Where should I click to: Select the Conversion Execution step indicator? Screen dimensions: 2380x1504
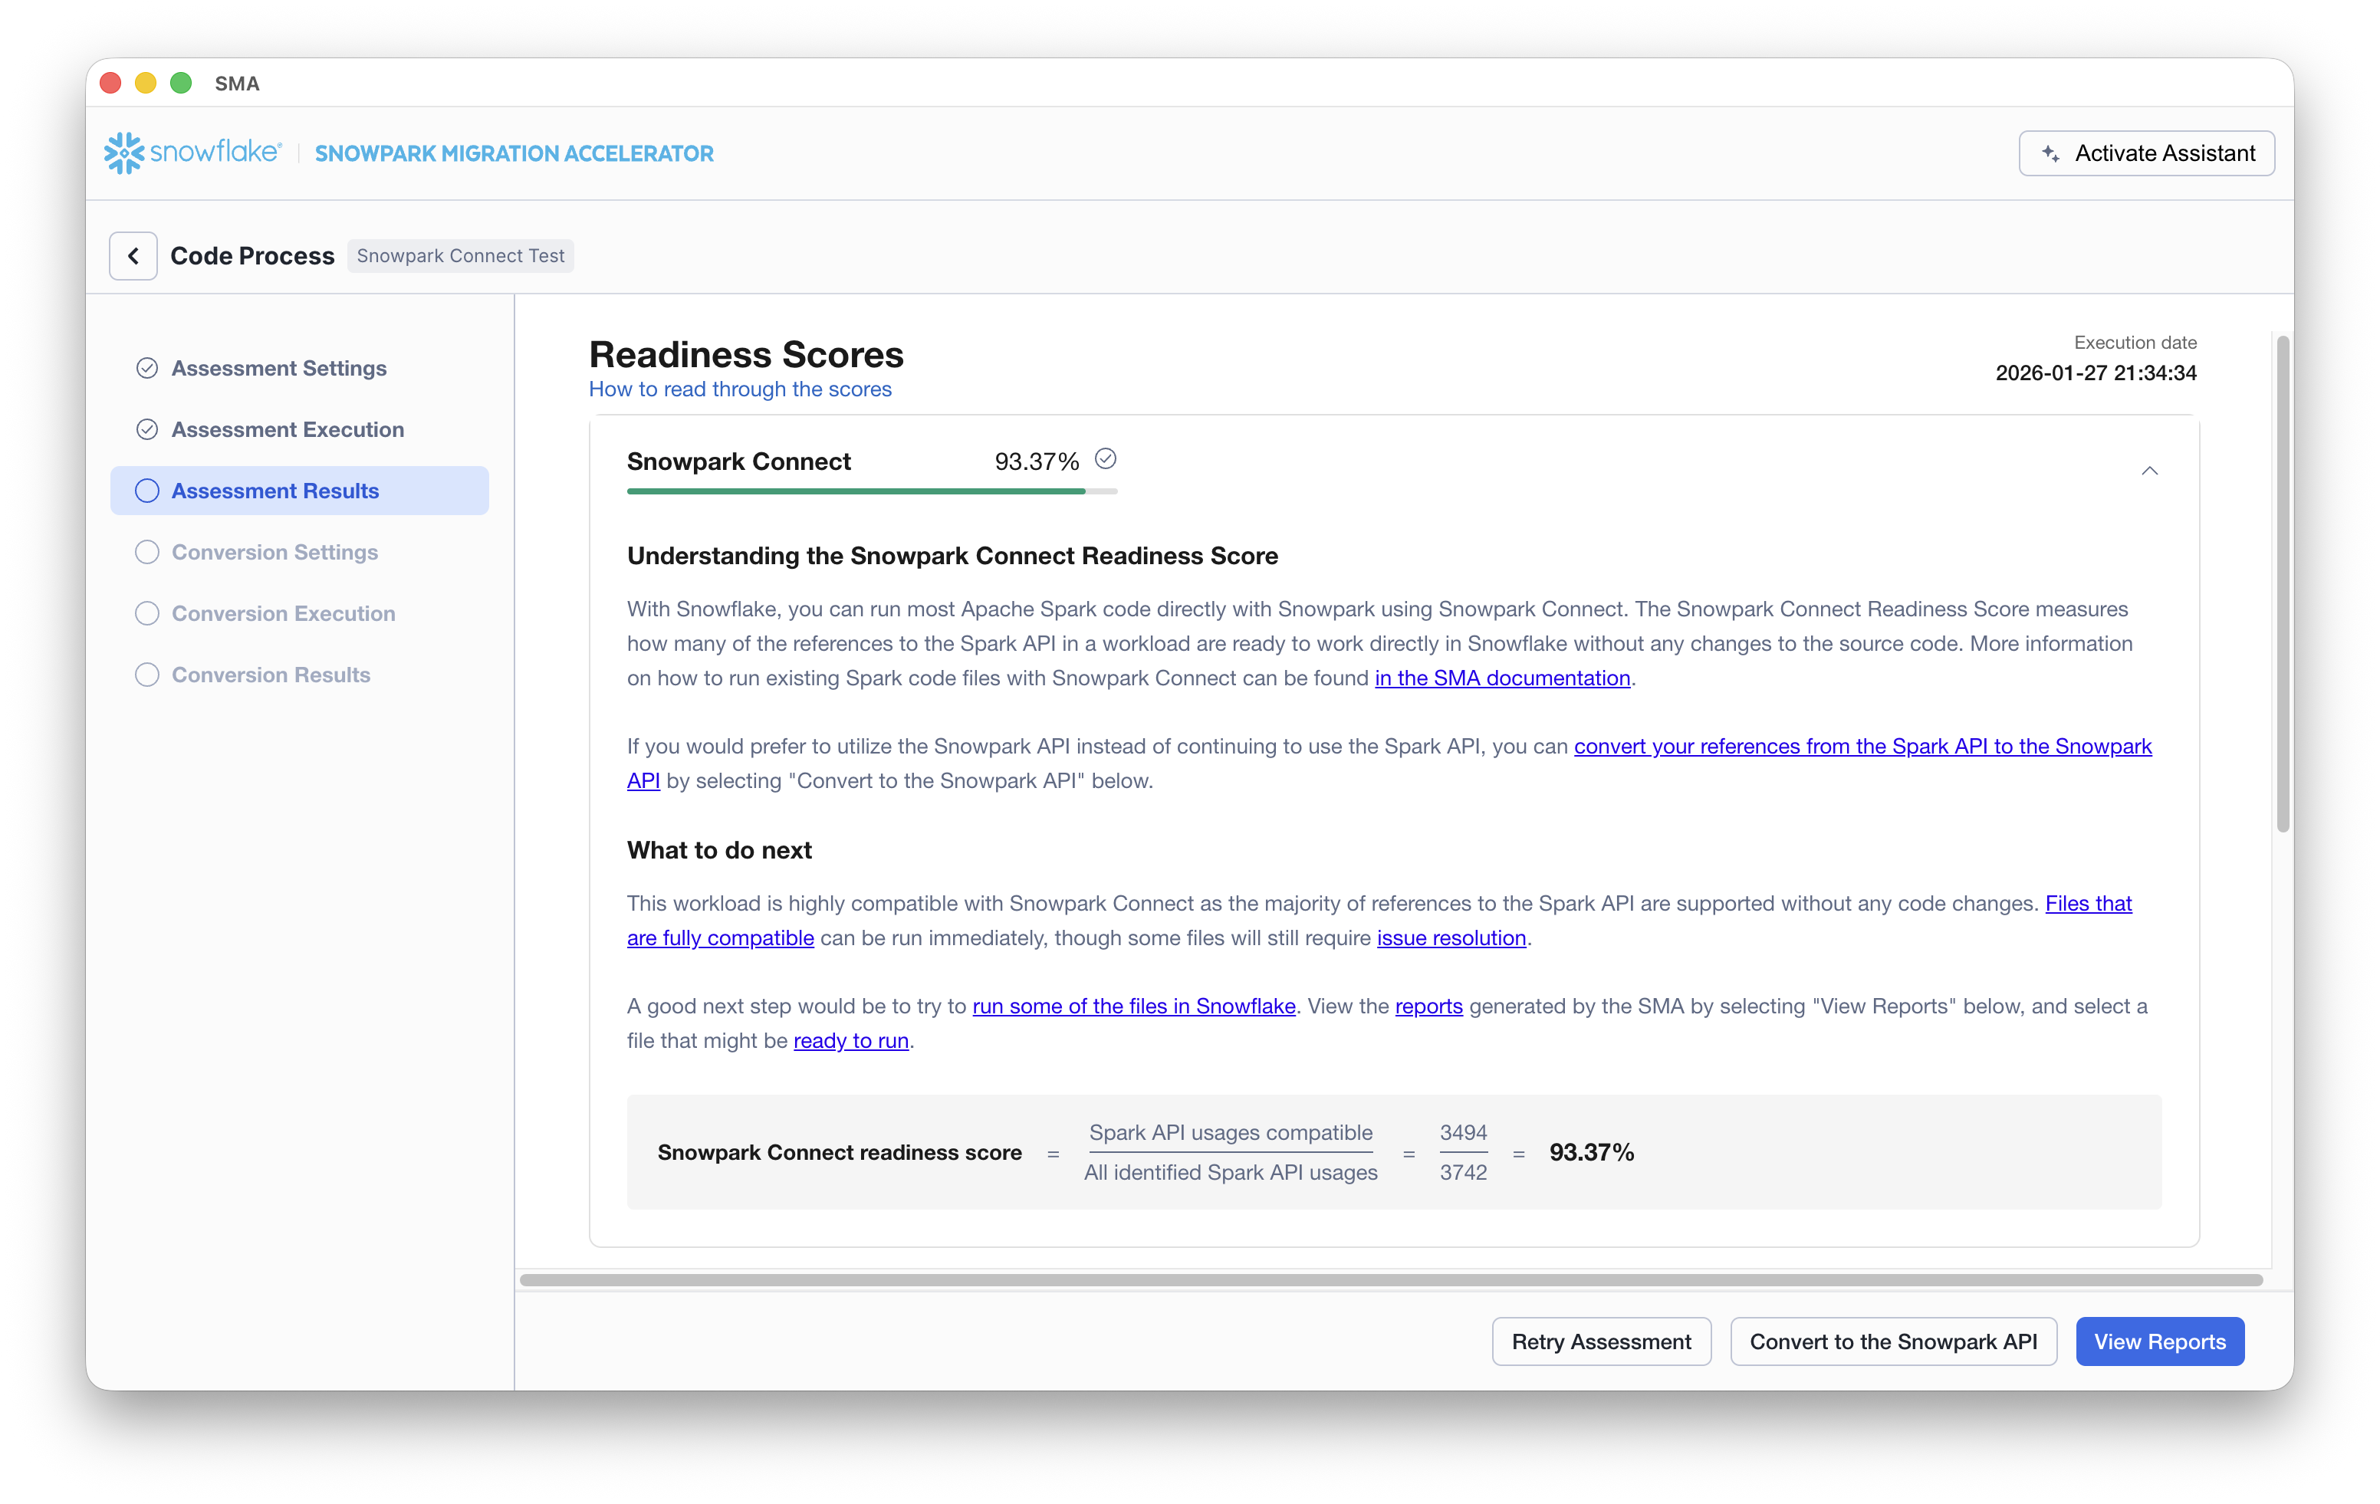click(x=146, y=612)
